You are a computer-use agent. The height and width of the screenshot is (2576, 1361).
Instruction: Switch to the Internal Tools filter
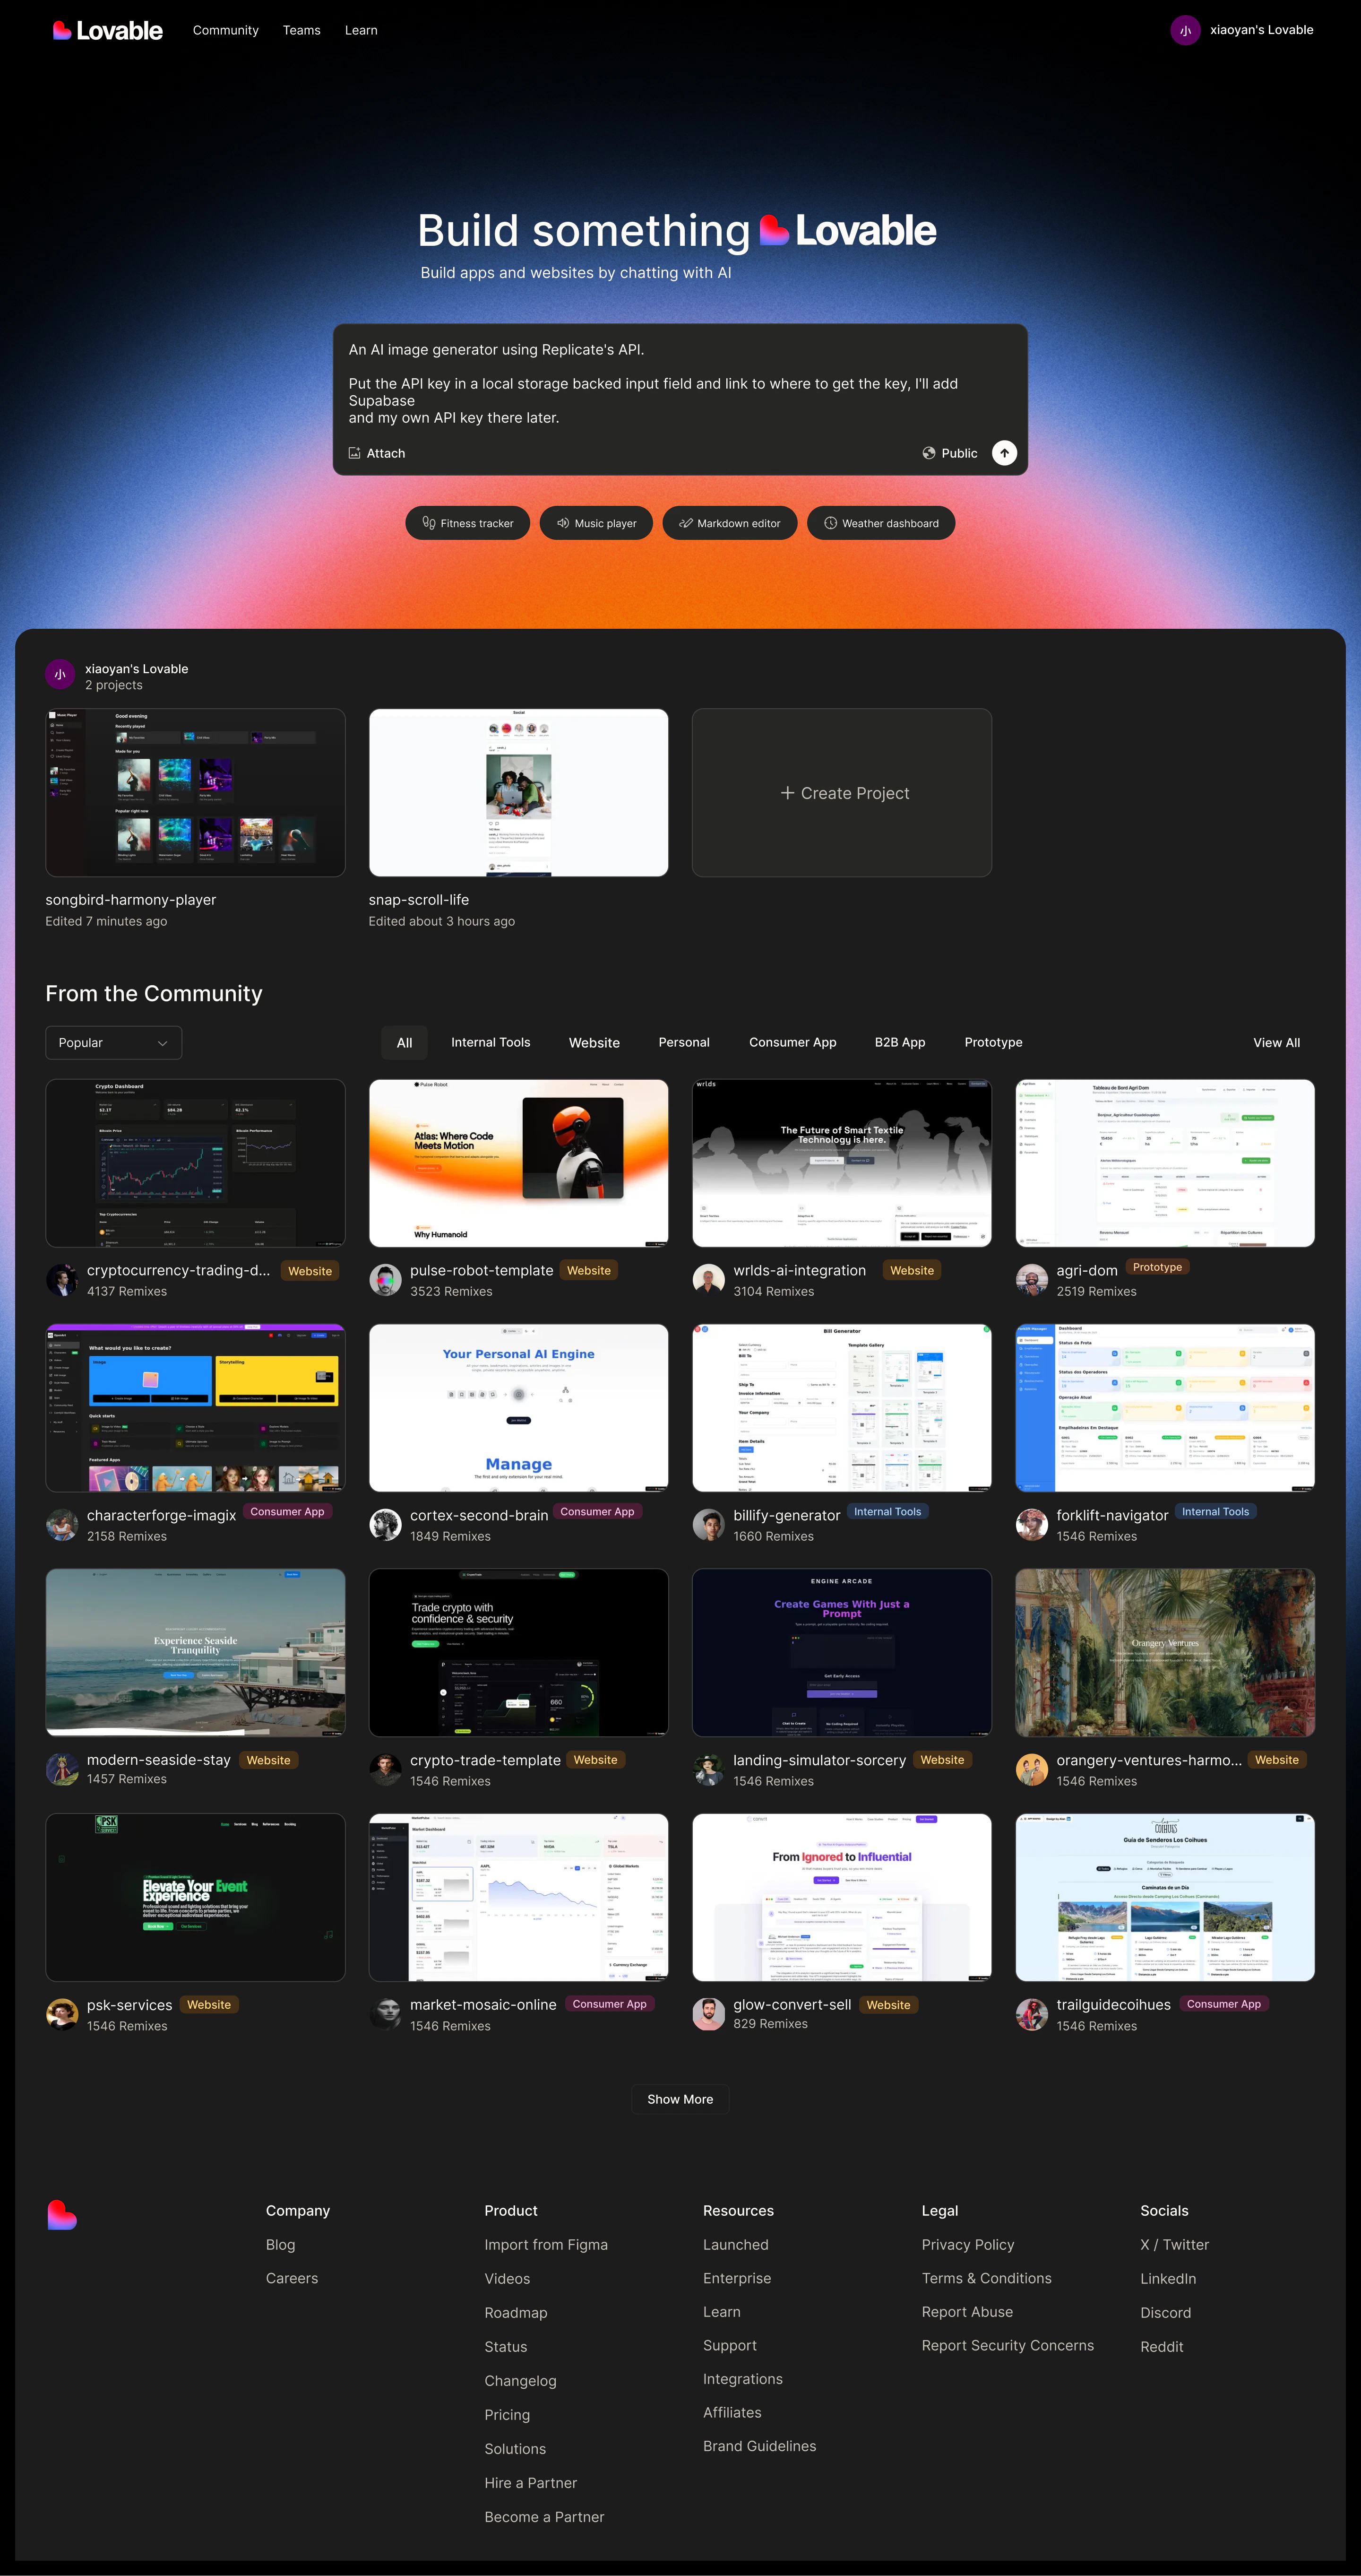pyautogui.click(x=491, y=1042)
